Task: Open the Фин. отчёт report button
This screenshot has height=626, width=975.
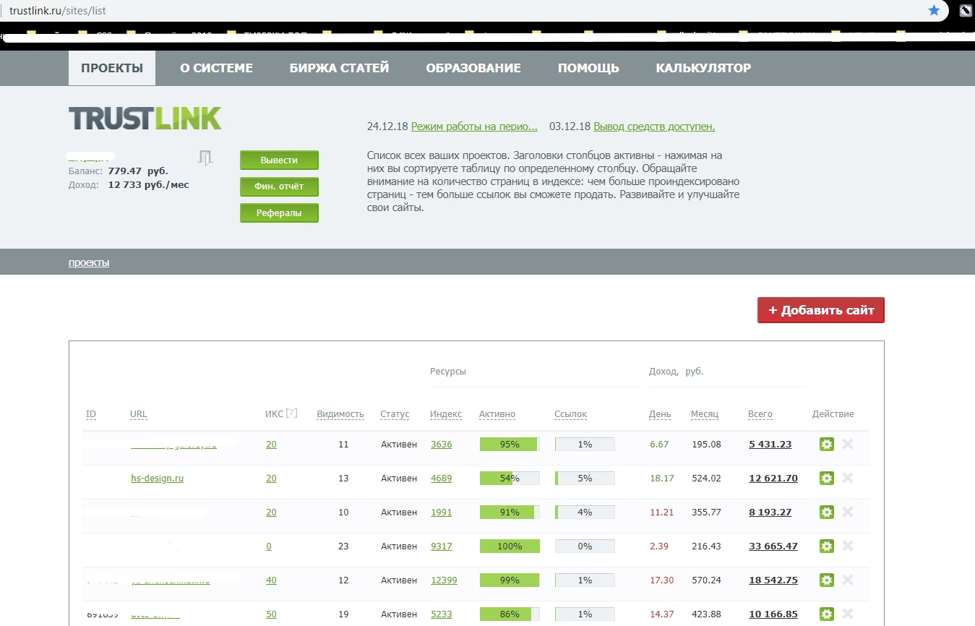Action: coord(279,186)
